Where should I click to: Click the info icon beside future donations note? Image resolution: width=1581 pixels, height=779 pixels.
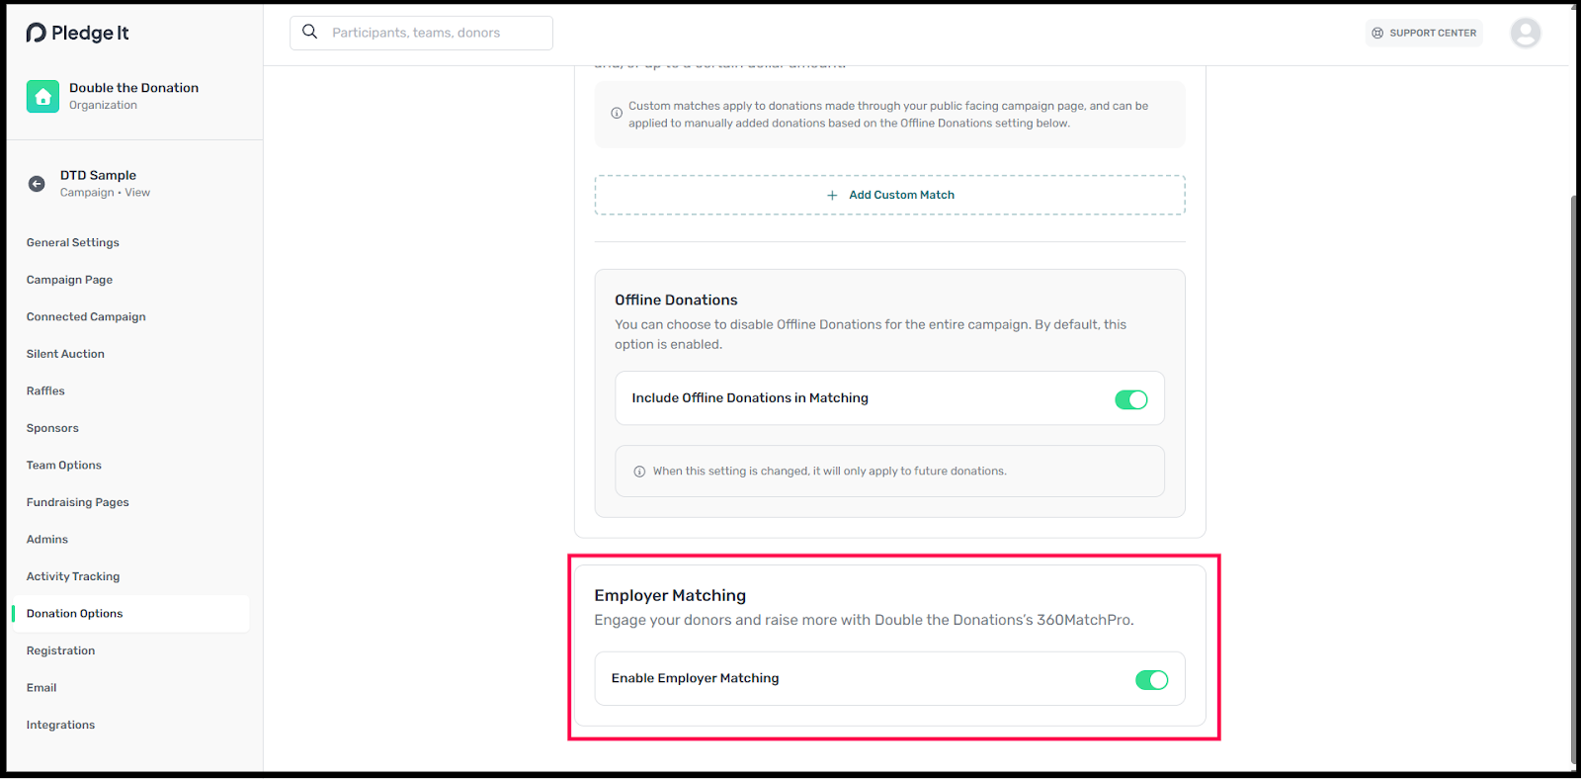(639, 472)
